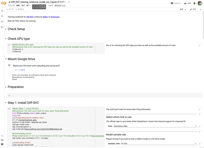Expand the Mount Google Drive section
Screen dimensions: 204x148
click(6, 59)
